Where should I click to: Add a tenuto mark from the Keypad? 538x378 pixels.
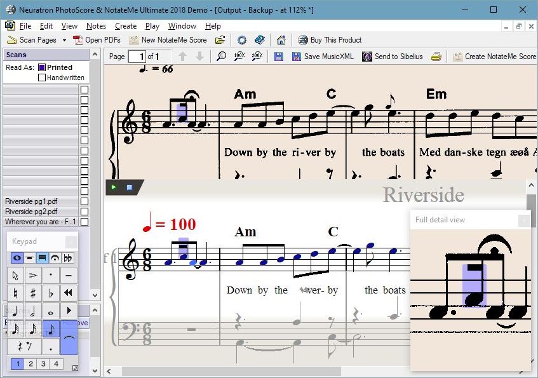[69, 275]
